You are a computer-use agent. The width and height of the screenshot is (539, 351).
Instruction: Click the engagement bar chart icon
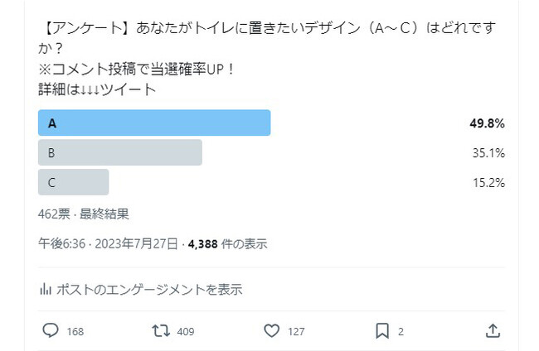click(46, 290)
